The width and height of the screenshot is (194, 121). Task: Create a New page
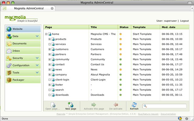point(71,106)
